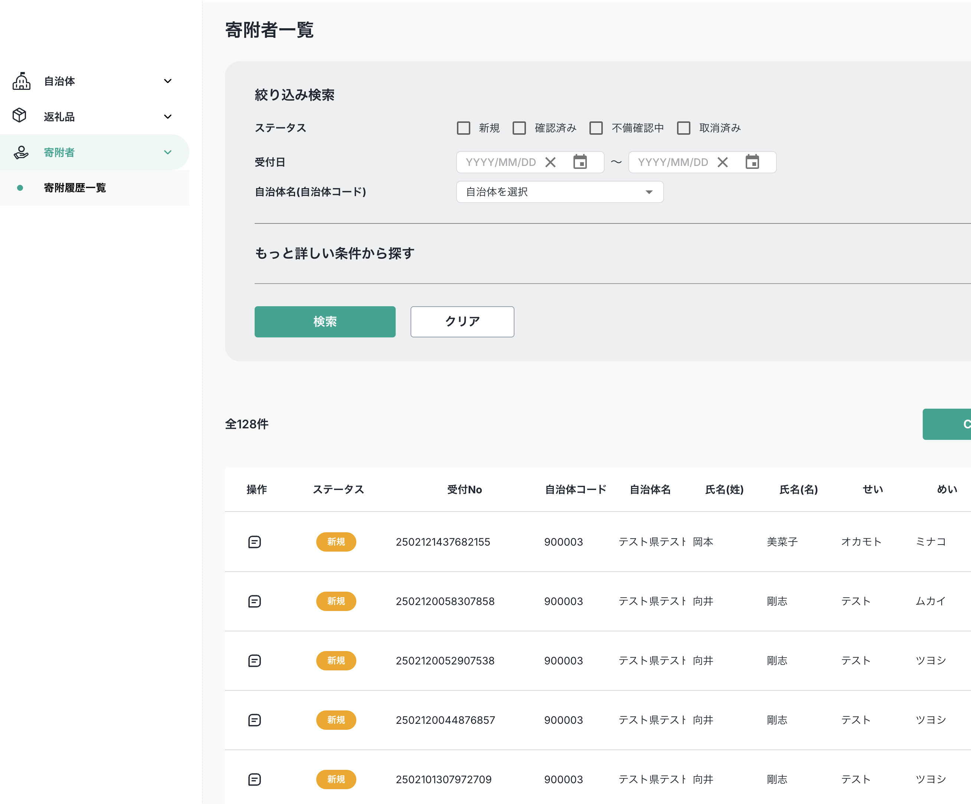The height and width of the screenshot is (804, 971).
Task: Open detail icon for receipt 2502121437682155
Action: tap(255, 542)
